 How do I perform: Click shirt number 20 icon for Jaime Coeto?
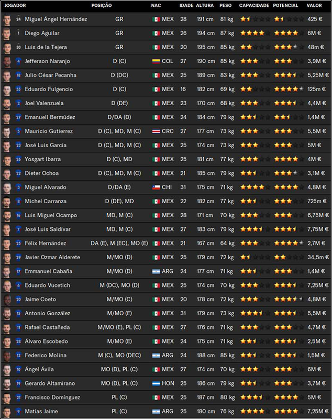(x=18, y=299)
